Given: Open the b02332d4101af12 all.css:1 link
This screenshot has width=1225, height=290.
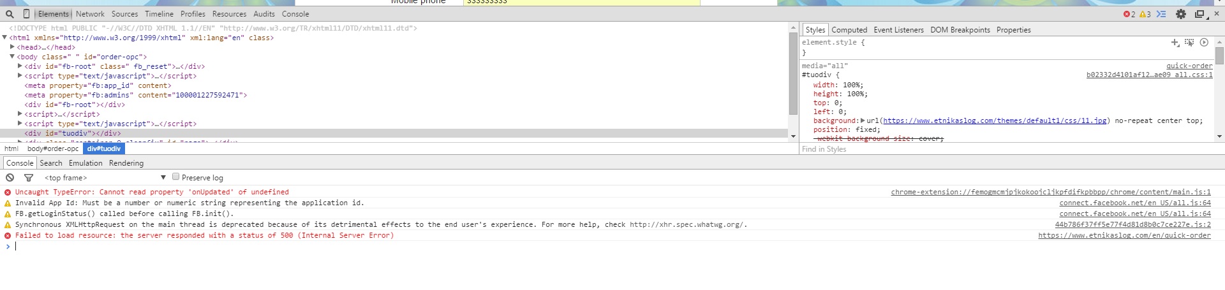Looking at the screenshot, I should coord(1149,75).
